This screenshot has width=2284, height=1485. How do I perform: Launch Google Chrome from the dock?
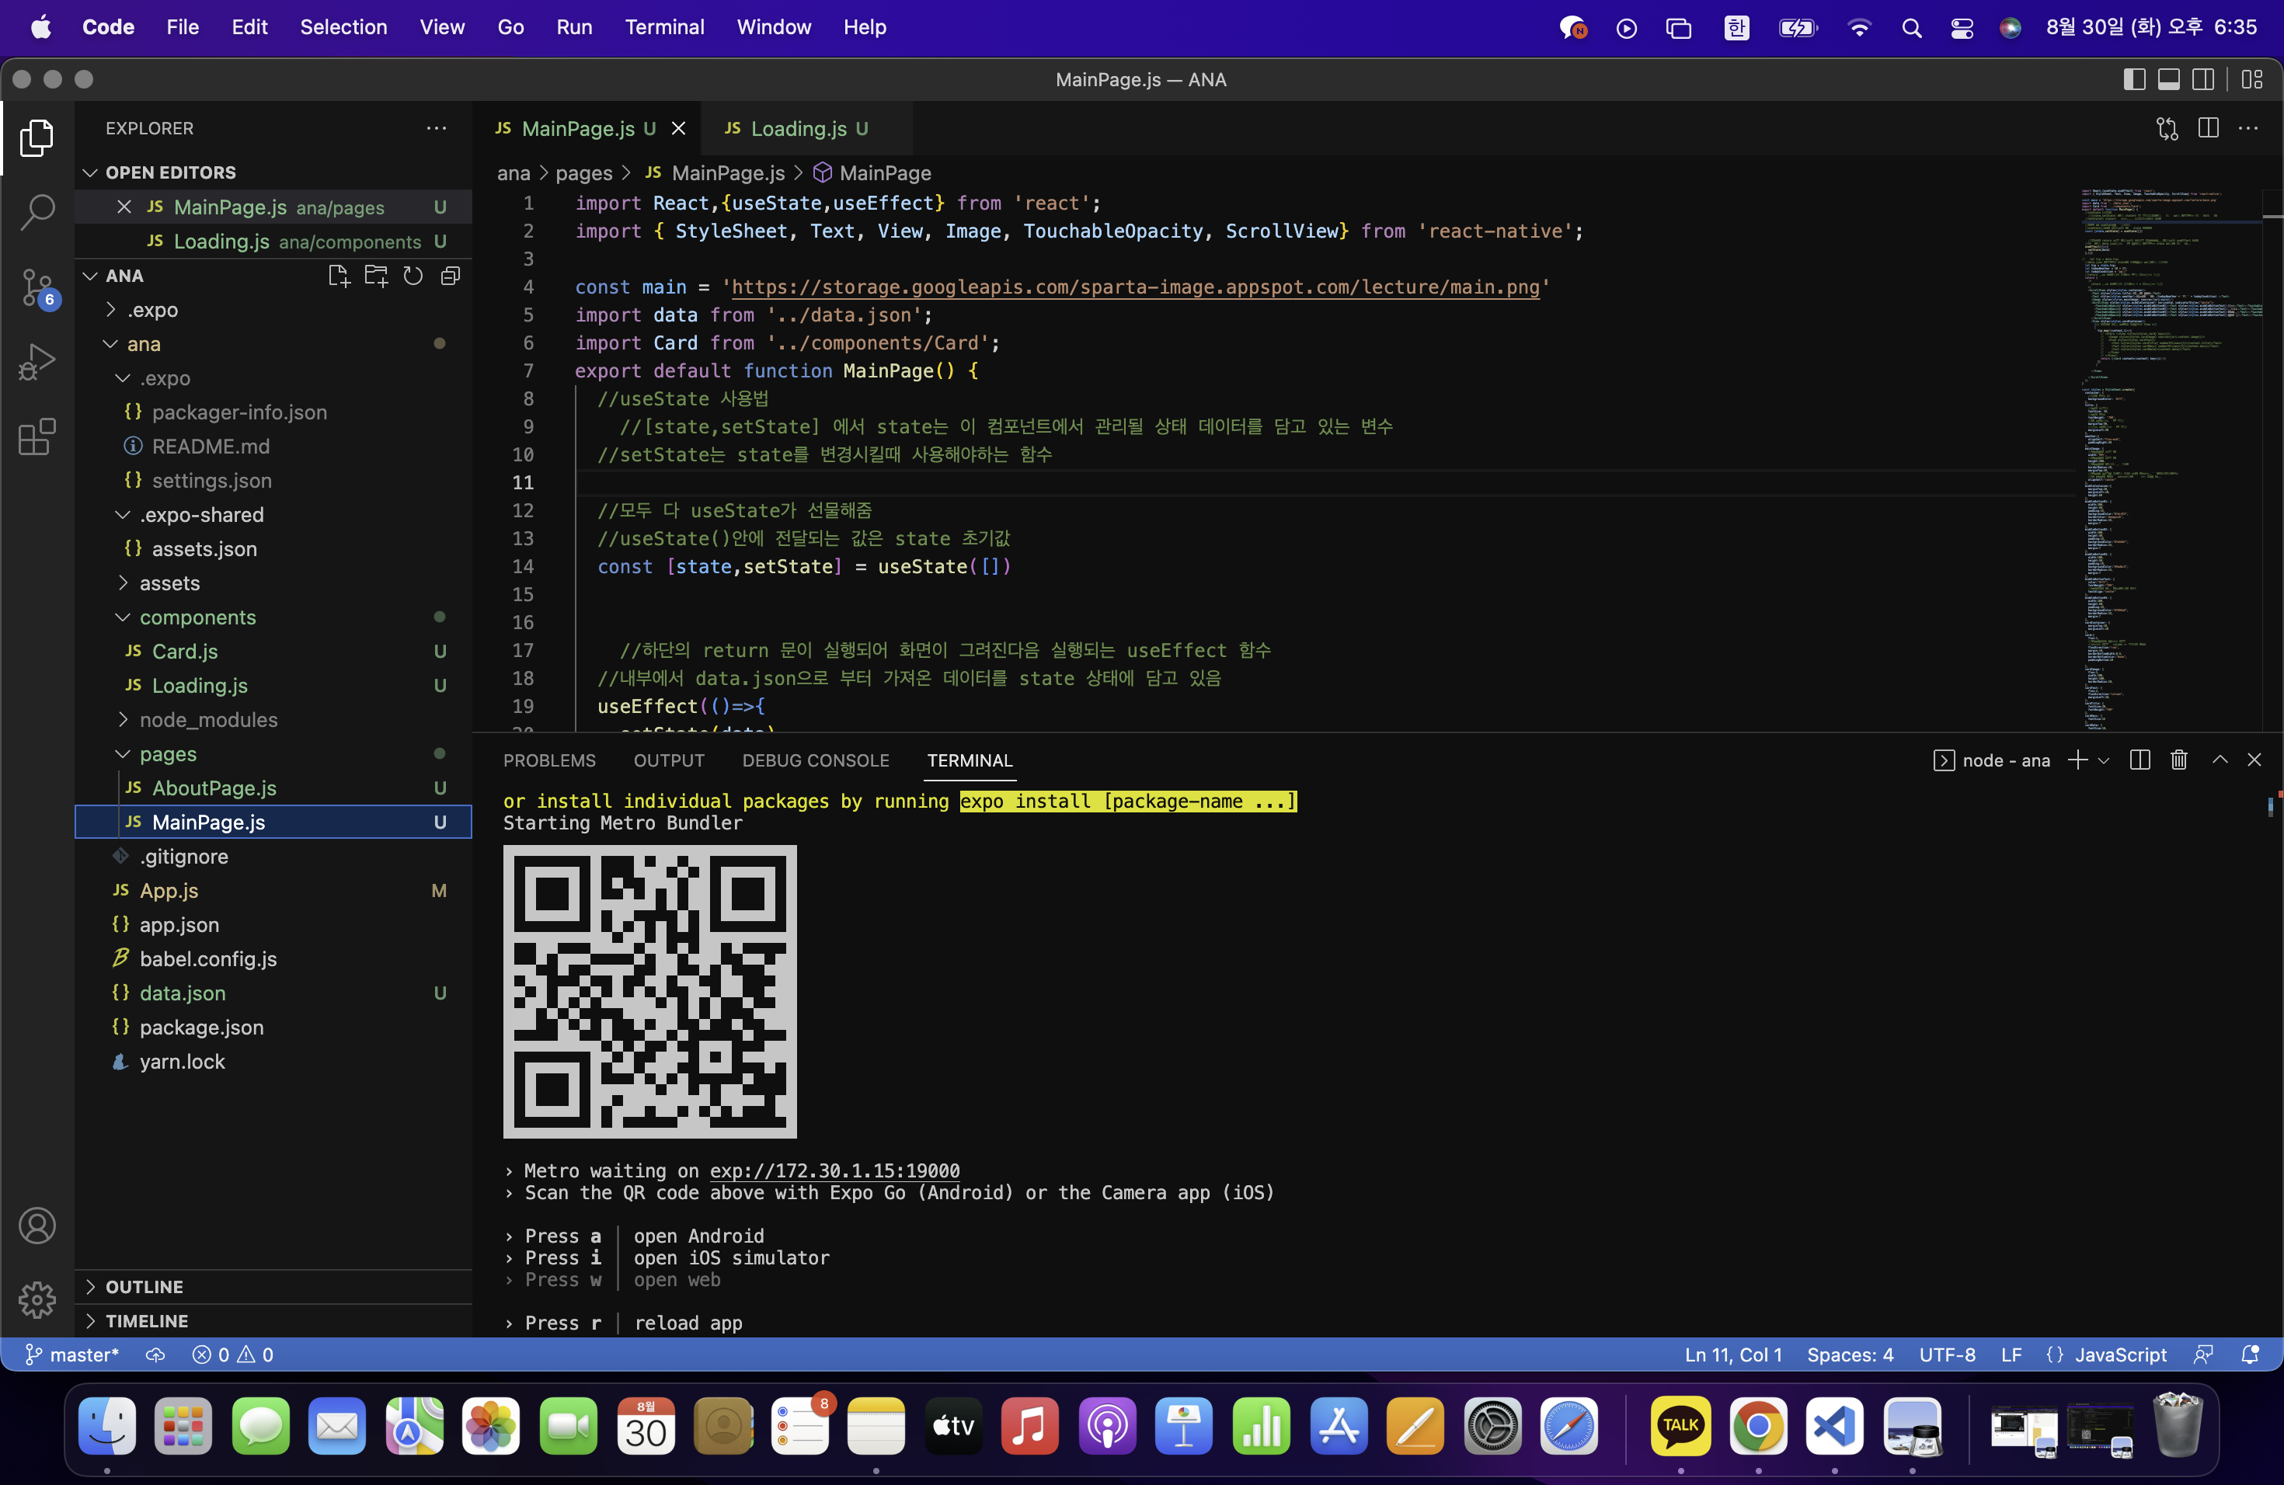pyautogui.click(x=1757, y=1425)
